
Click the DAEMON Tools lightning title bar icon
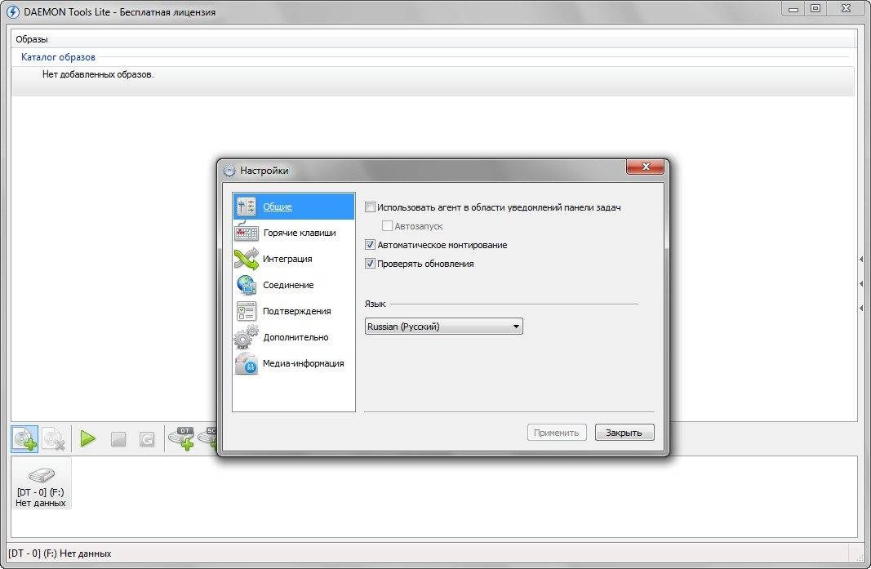[x=12, y=11]
